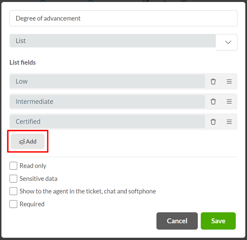
Task: Check Show to the agent option
Action: pyautogui.click(x=13, y=191)
